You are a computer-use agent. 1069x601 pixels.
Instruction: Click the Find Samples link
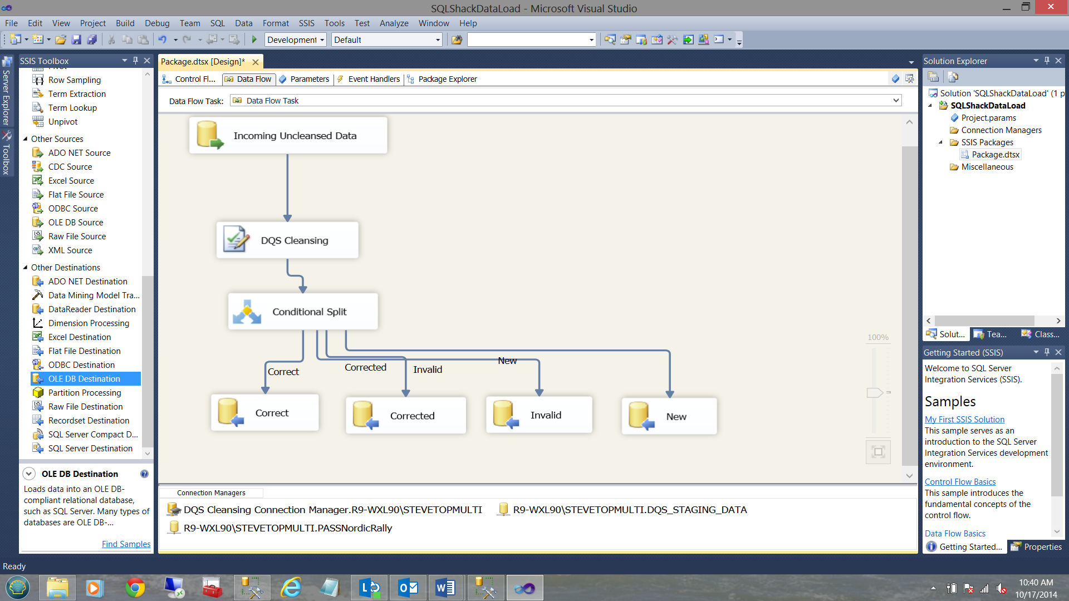pyautogui.click(x=126, y=544)
